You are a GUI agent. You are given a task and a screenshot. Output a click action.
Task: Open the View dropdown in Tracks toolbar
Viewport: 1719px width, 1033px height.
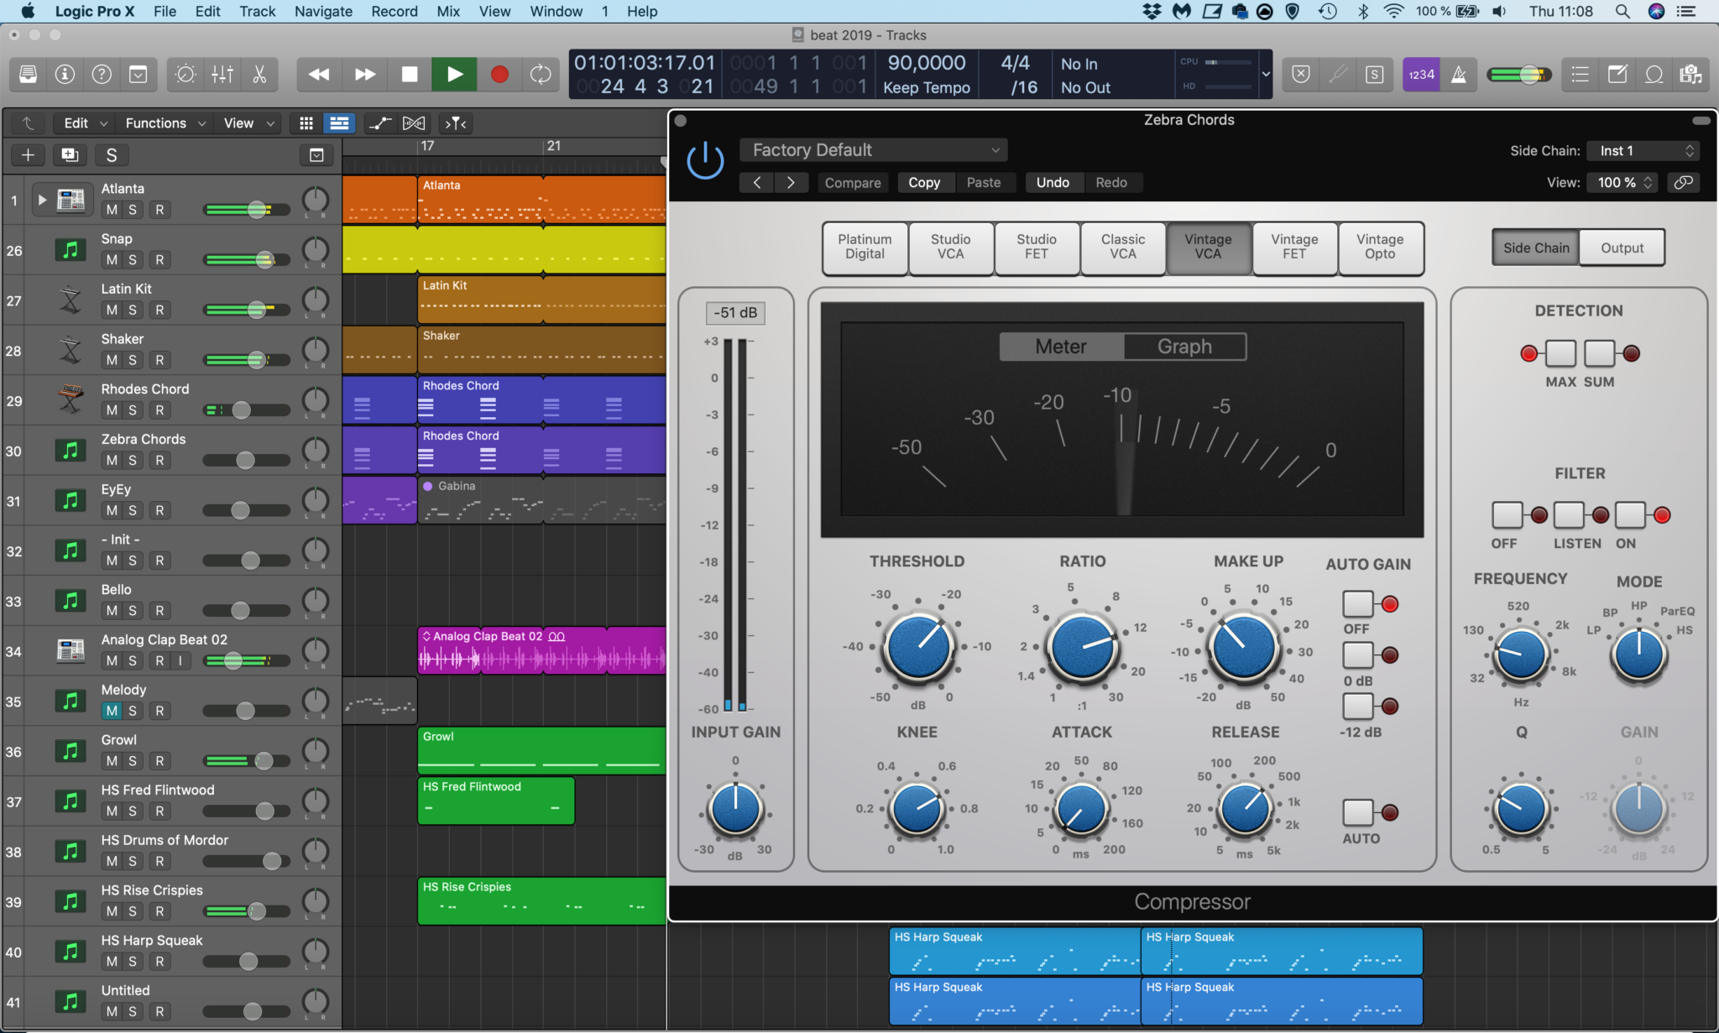coord(248,123)
